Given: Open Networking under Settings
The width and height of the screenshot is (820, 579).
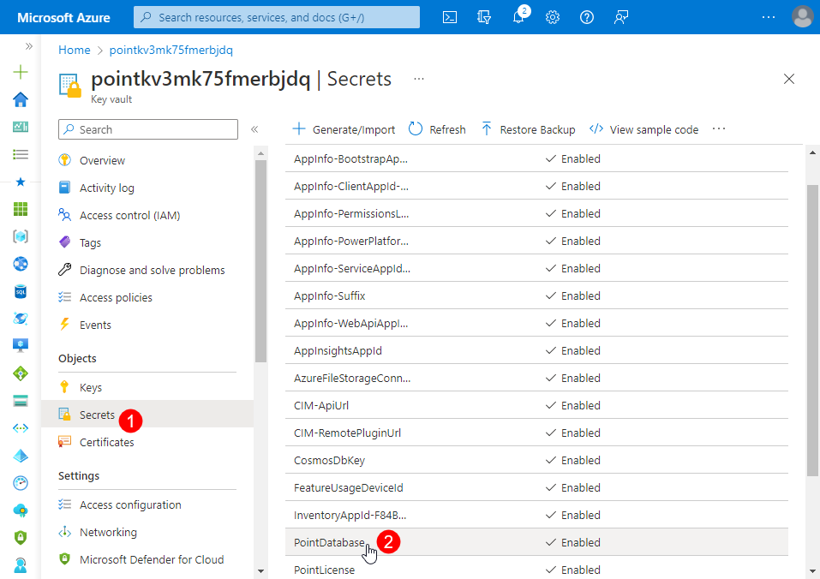Looking at the screenshot, I should coord(108,532).
